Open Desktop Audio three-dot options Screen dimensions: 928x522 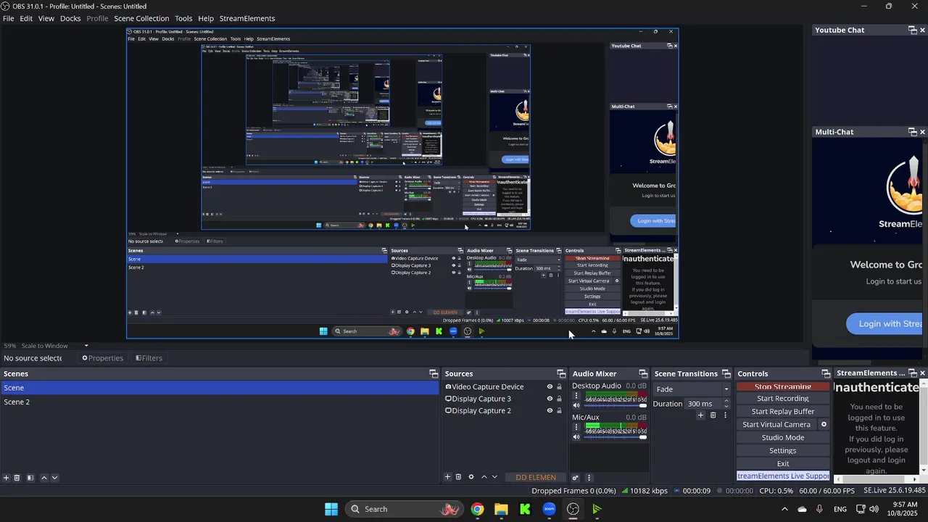(576, 396)
